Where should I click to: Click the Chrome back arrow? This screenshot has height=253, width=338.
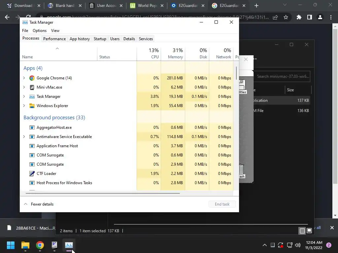point(7,17)
